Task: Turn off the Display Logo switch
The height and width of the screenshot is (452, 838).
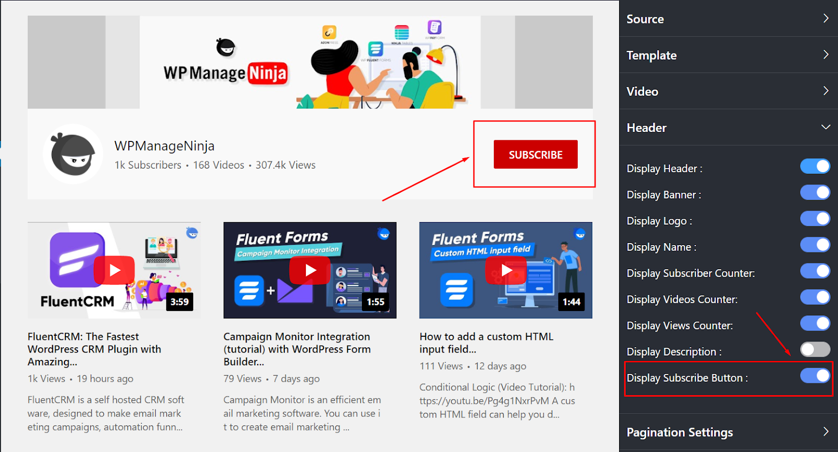Action: pyautogui.click(x=815, y=219)
